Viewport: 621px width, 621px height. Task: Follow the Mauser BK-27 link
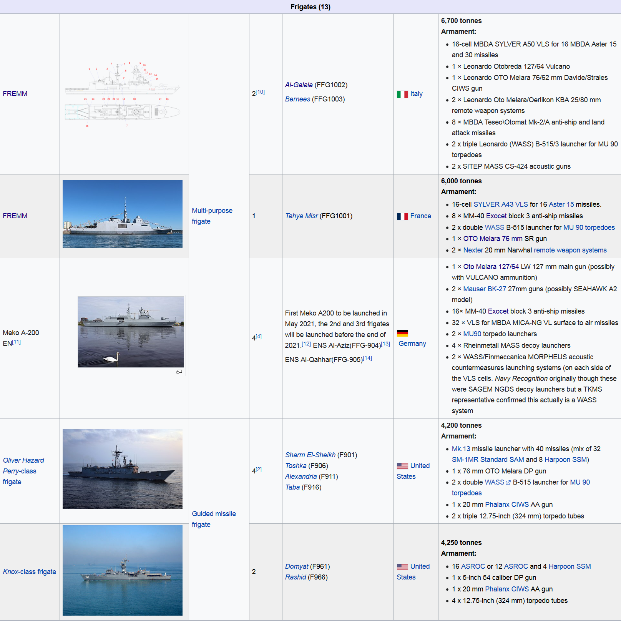(x=485, y=289)
